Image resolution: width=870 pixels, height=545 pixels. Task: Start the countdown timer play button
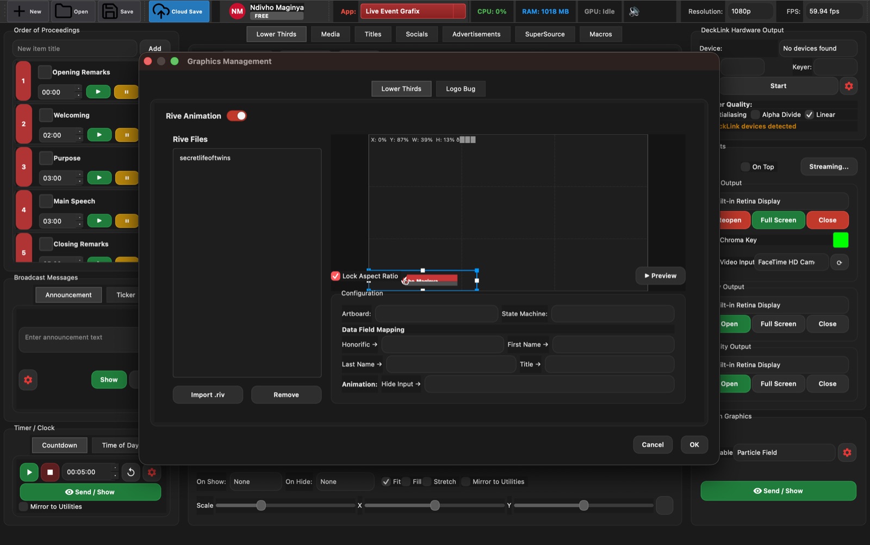[x=29, y=472]
